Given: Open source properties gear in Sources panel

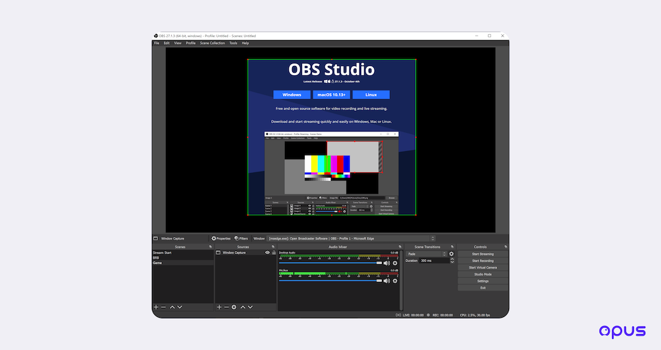Looking at the screenshot, I should (x=234, y=307).
